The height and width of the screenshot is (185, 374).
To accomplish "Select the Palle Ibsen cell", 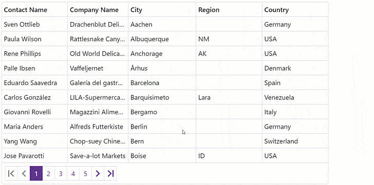I will coord(34,68).
